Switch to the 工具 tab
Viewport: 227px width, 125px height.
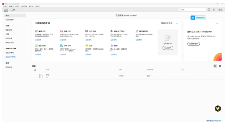coord(13,10)
